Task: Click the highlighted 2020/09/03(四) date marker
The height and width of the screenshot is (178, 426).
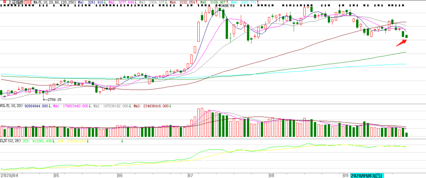Action: 367,175
